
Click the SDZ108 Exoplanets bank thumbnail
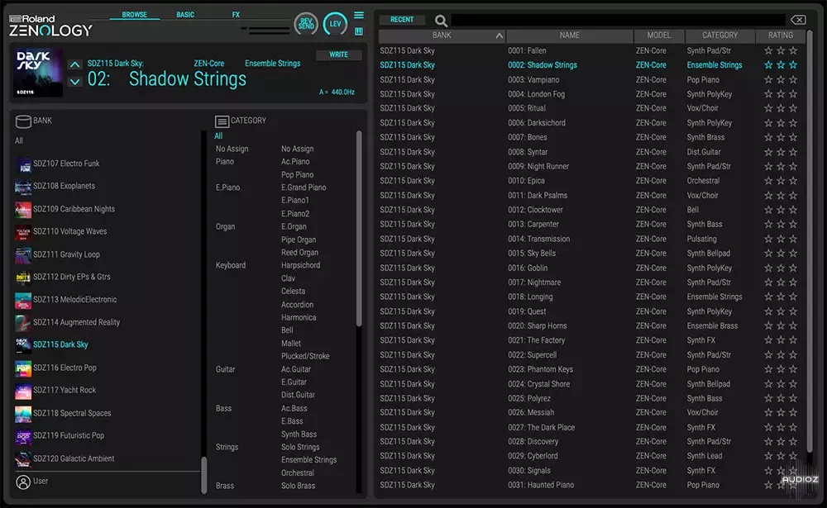23,187
